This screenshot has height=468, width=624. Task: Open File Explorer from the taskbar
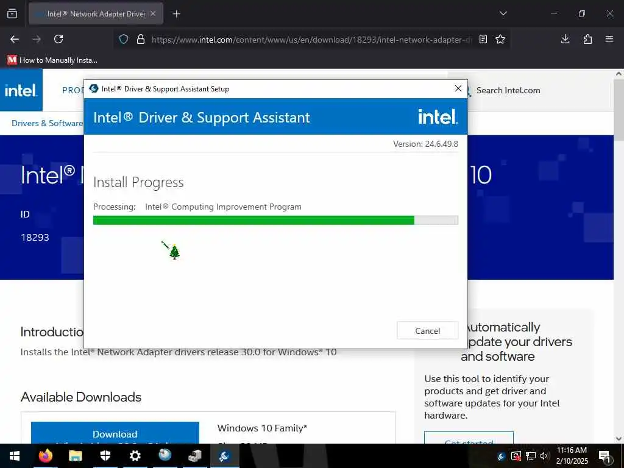(75, 456)
